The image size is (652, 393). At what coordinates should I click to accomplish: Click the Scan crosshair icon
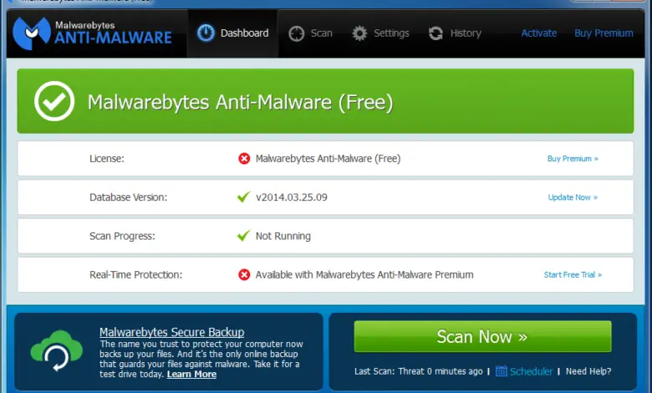[297, 33]
